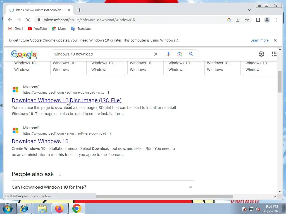This screenshot has width=286, height=214.
Task: Share this page icon
Action: [x=238, y=20]
